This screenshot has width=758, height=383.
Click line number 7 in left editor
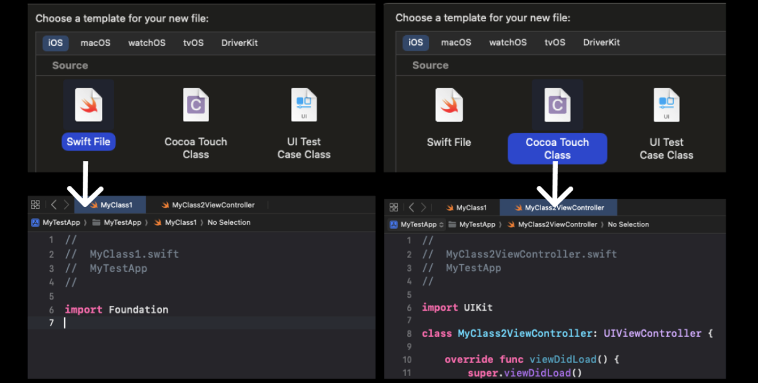[x=51, y=323]
